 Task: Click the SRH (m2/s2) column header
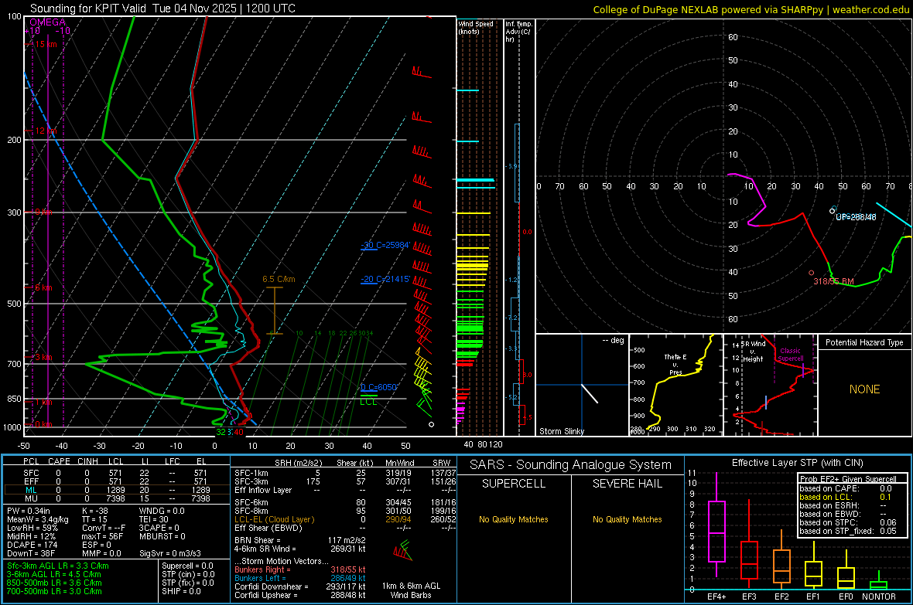298,463
